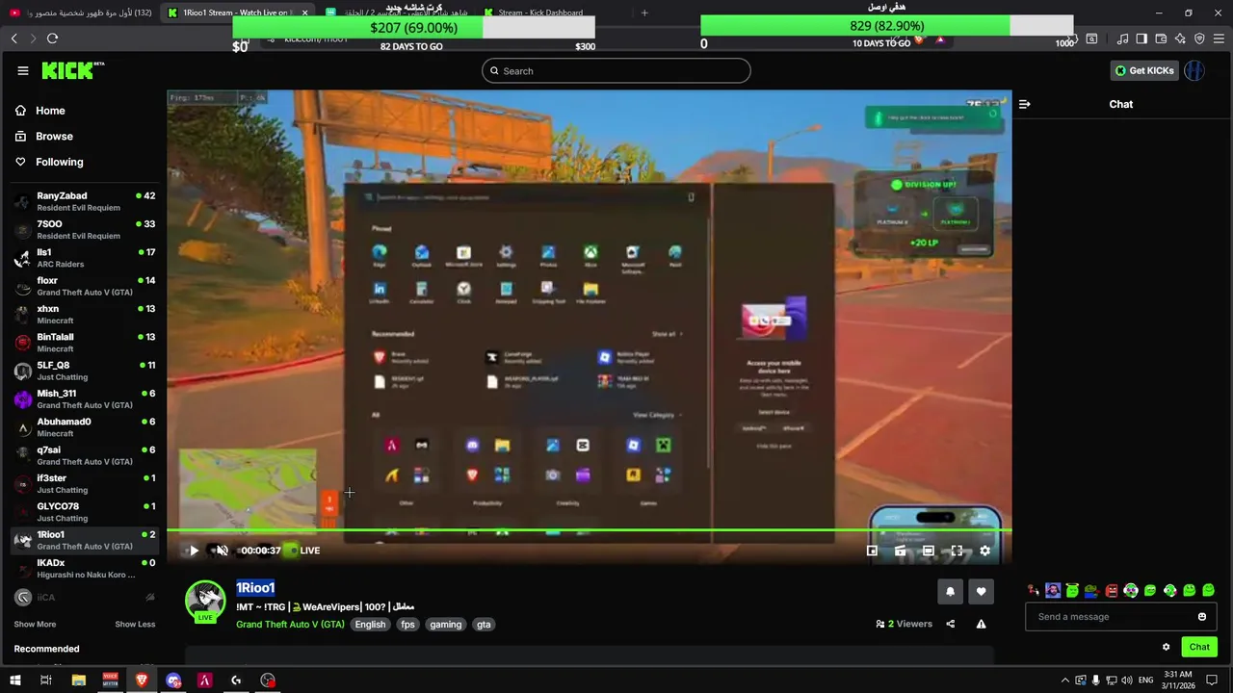1233x693 pixels.
Task: Open Windows Start menu
Action: pos(15,680)
